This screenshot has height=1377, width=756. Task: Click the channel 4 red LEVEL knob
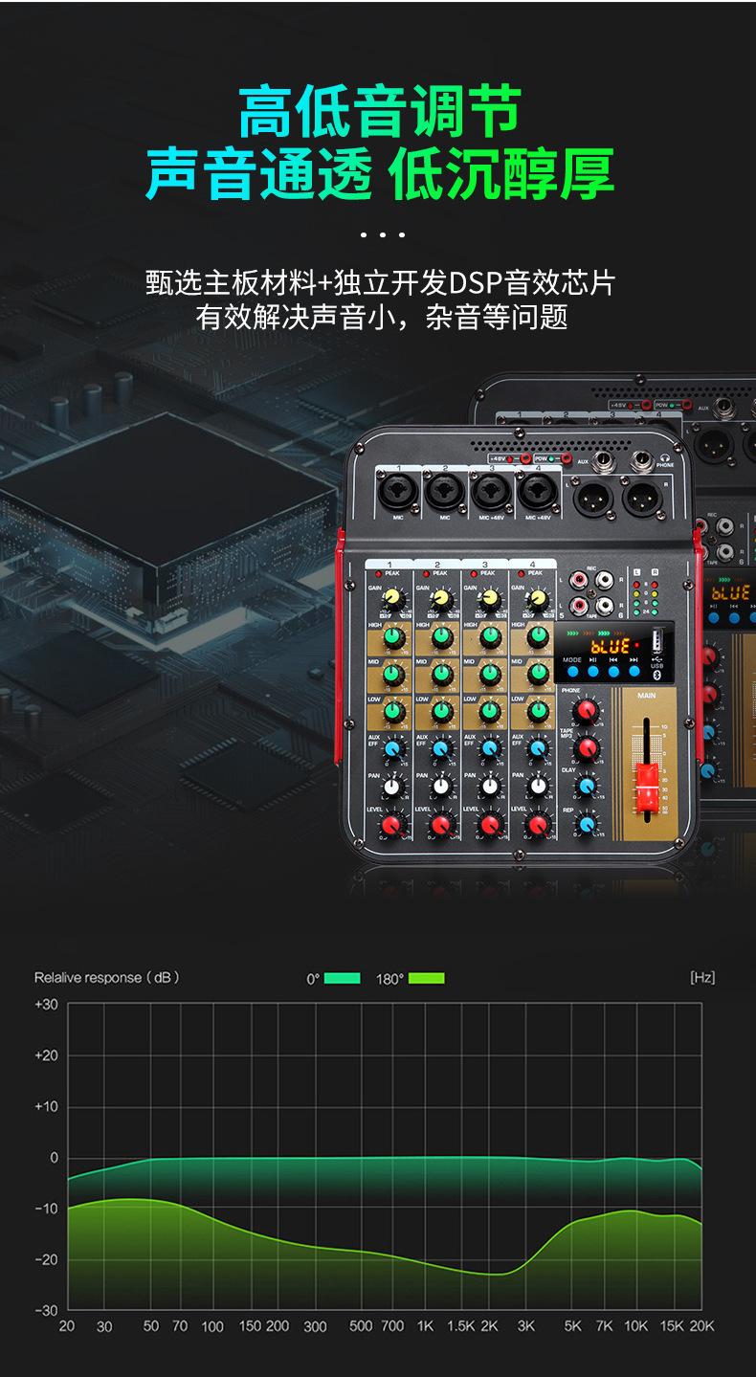[539, 824]
